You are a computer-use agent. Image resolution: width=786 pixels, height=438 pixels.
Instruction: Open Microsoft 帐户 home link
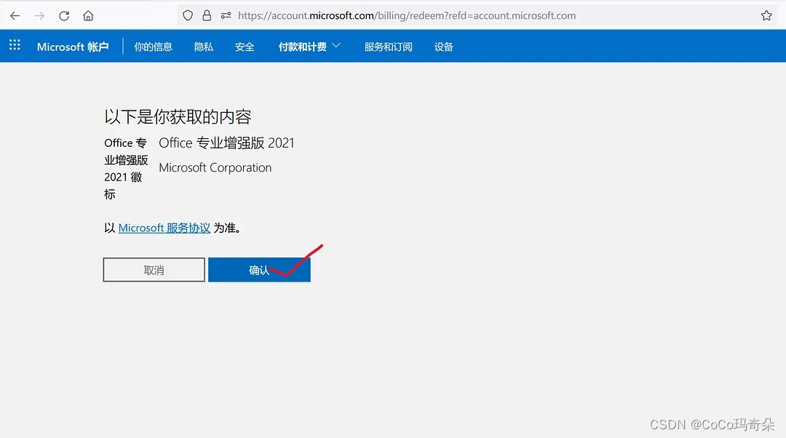[73, 47]
